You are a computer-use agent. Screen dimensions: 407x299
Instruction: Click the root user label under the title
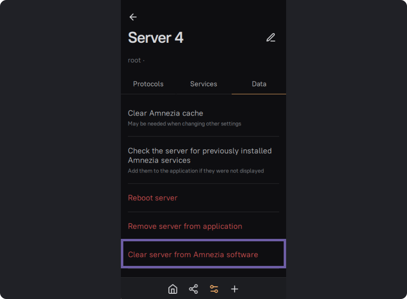[x=135, y=60]
